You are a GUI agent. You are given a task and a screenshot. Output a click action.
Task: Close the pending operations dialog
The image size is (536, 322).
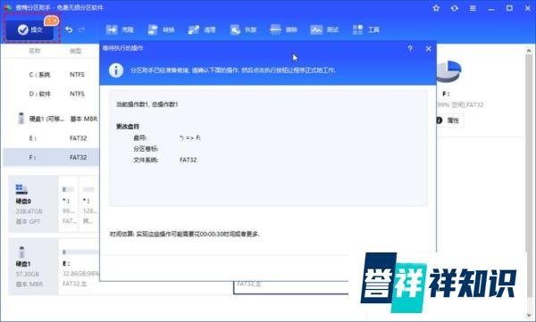pyautogui.click(x=428, y=48)
